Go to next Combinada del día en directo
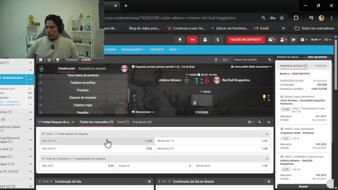This screenshot has width=338, height=190. pos(169,182)
